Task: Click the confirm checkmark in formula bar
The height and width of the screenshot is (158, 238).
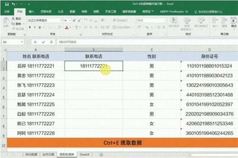Action: click(43, 42)
